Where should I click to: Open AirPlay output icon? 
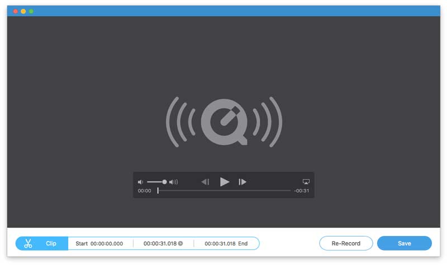[306, 182]
